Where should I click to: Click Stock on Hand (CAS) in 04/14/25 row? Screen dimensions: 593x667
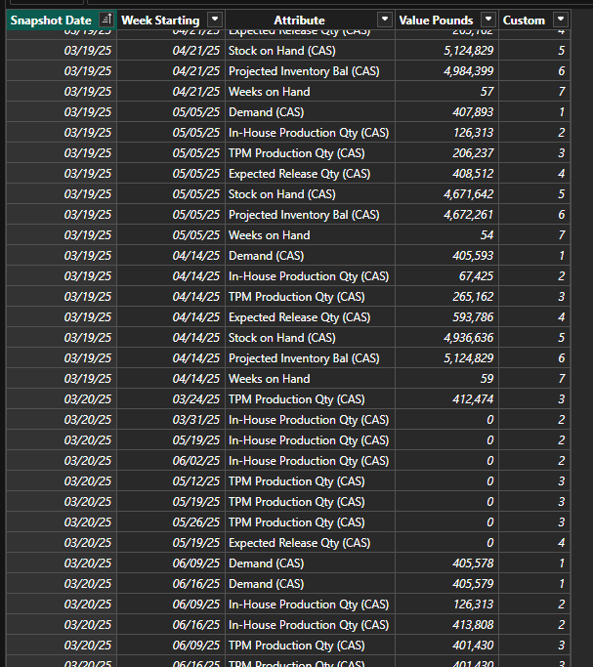[282, 338]
